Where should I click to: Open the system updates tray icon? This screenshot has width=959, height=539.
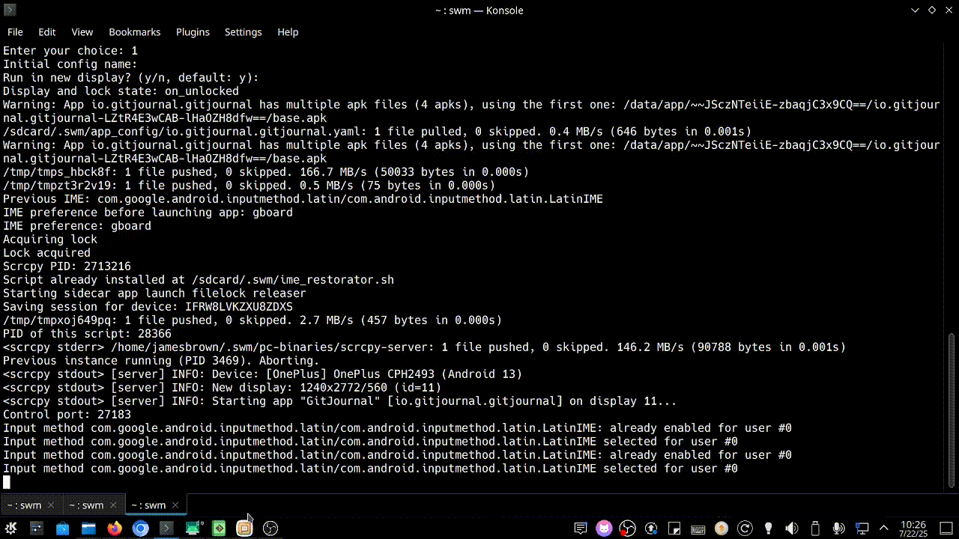651,529
